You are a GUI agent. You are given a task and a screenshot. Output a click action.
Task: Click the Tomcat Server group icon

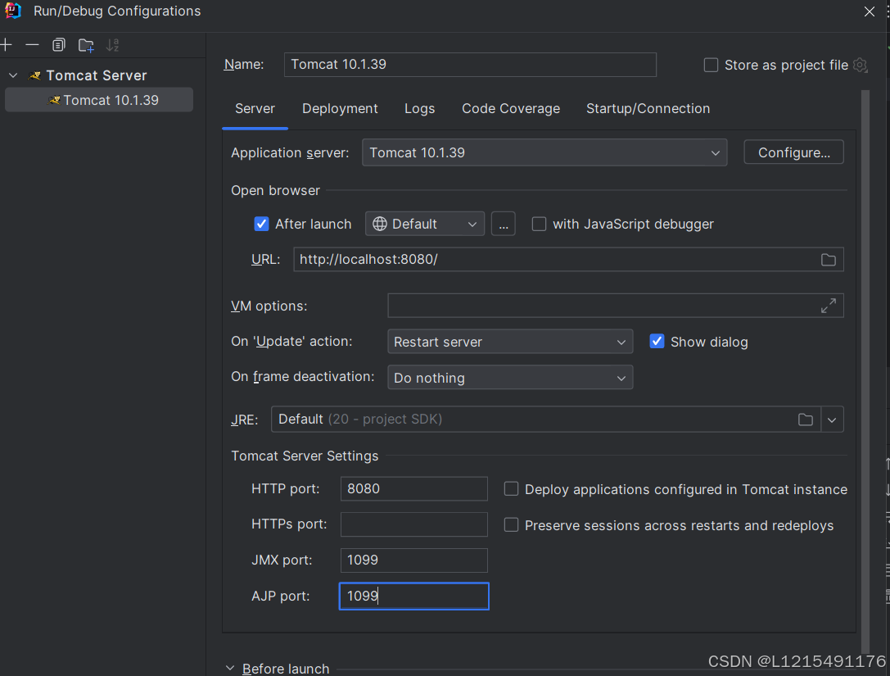click(x=34, y=75)
